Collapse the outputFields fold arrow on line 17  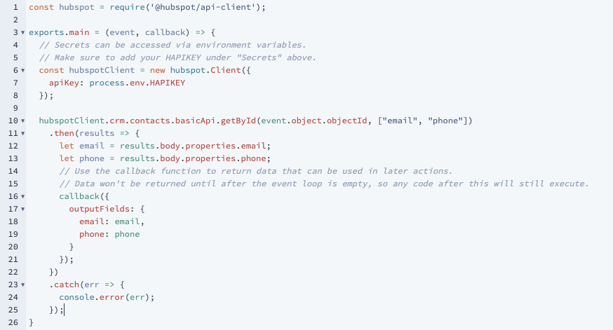coord(22,209)
